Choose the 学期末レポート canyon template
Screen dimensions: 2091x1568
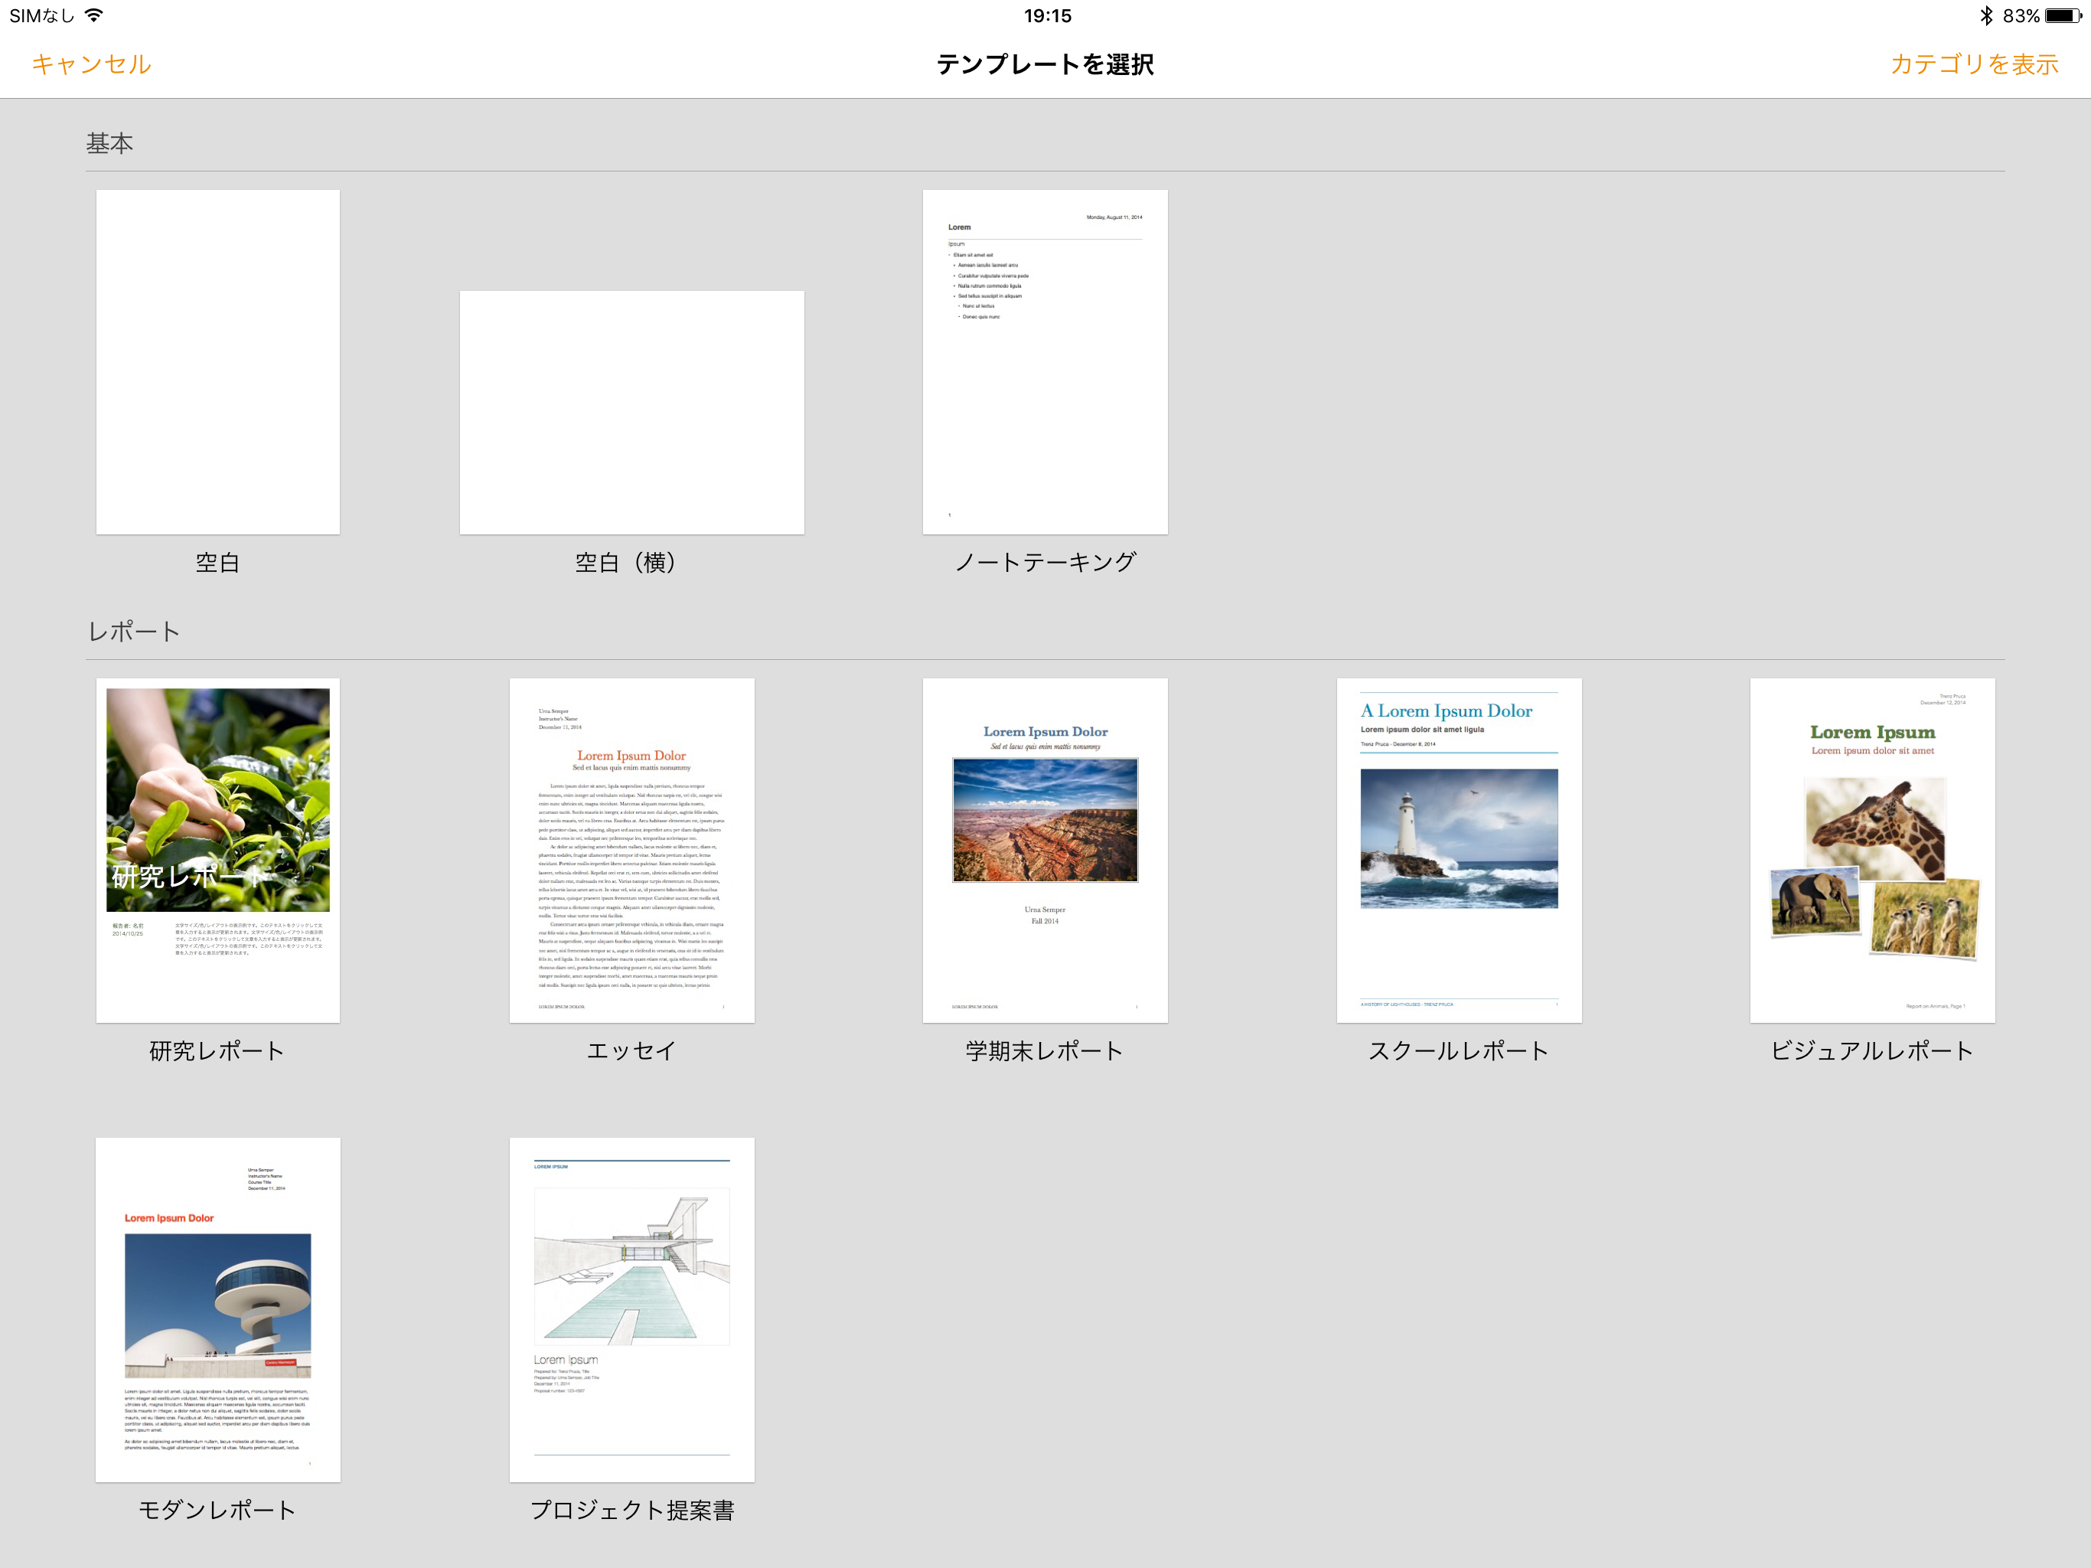(1045, 849)
